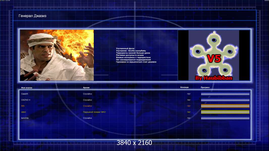Click 'Нет' team value for obbin
Image resolution: width=269 pixels, height=151 pixels.
(189, 112)
